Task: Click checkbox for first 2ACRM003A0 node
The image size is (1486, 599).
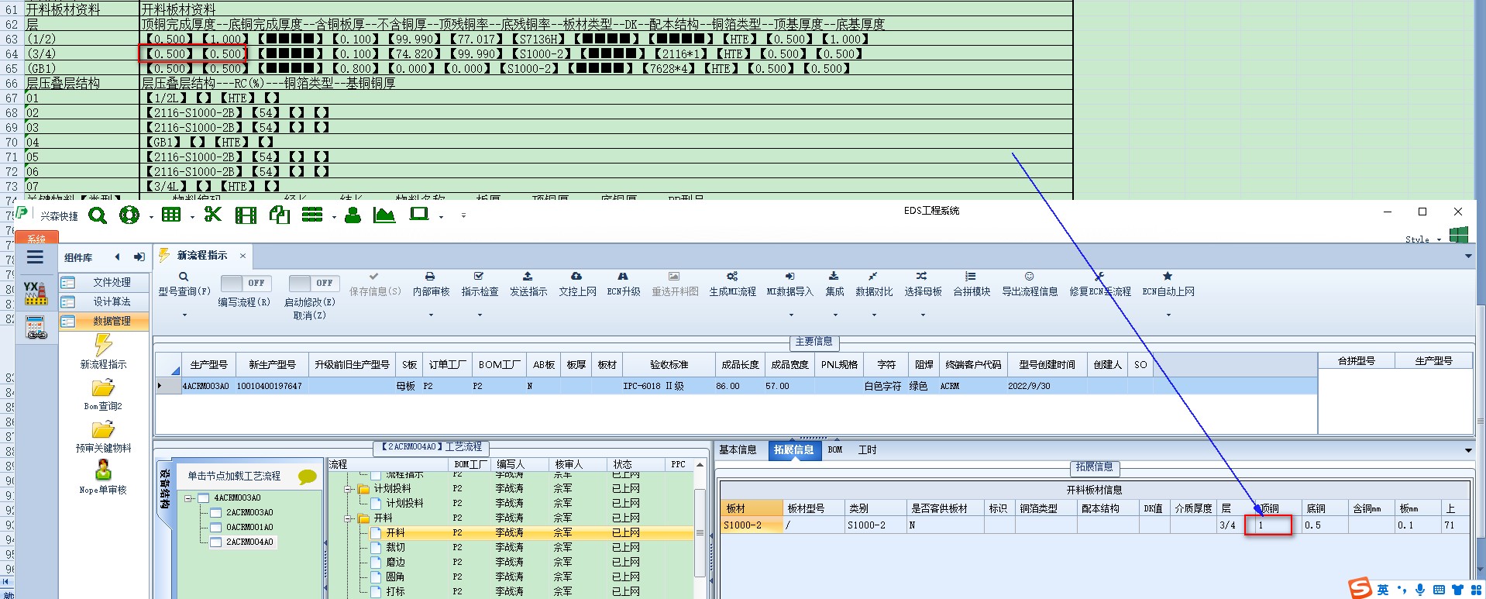Action: click(216, 512)
